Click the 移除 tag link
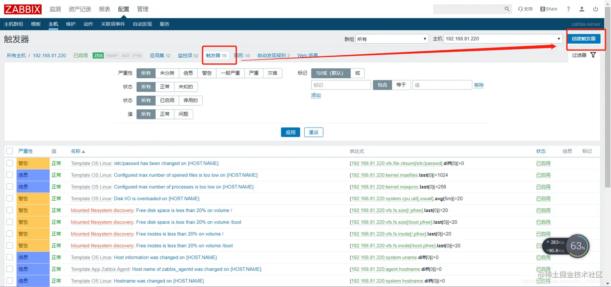The height and width of the screenshot is (287, 611). tap(479, 85)
